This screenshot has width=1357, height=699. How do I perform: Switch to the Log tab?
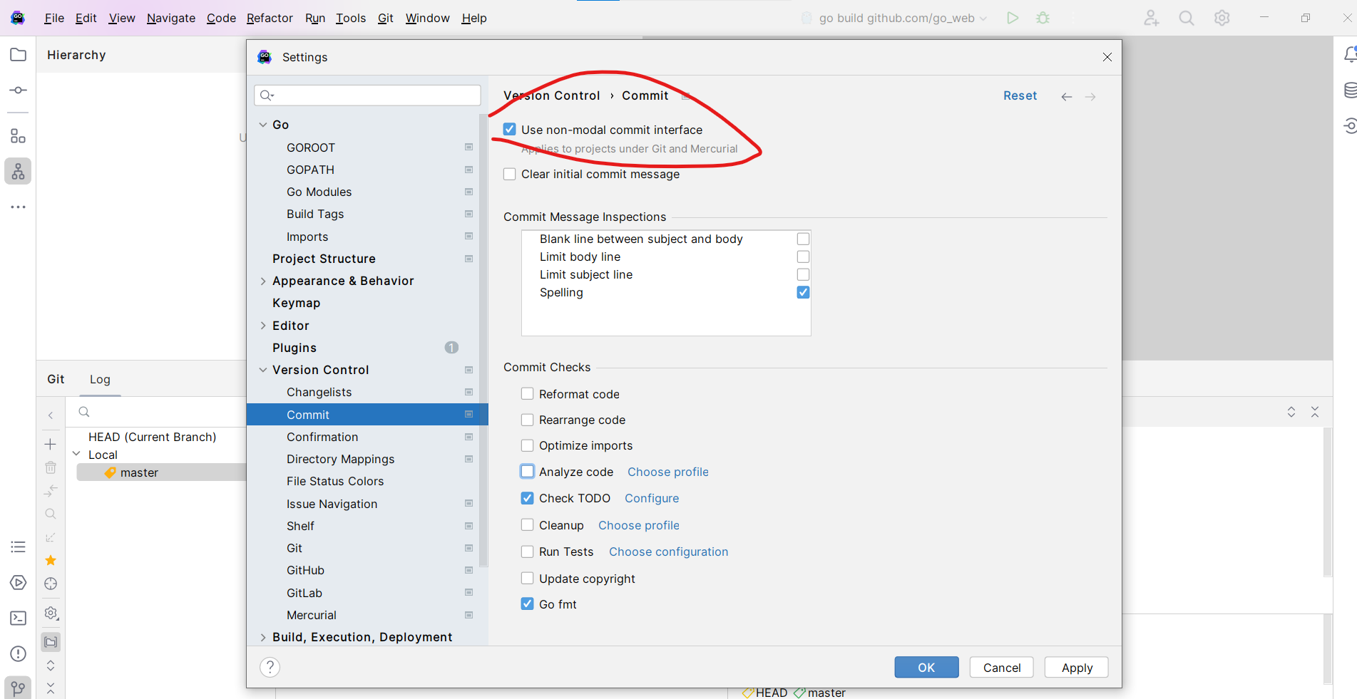(100, 380)
